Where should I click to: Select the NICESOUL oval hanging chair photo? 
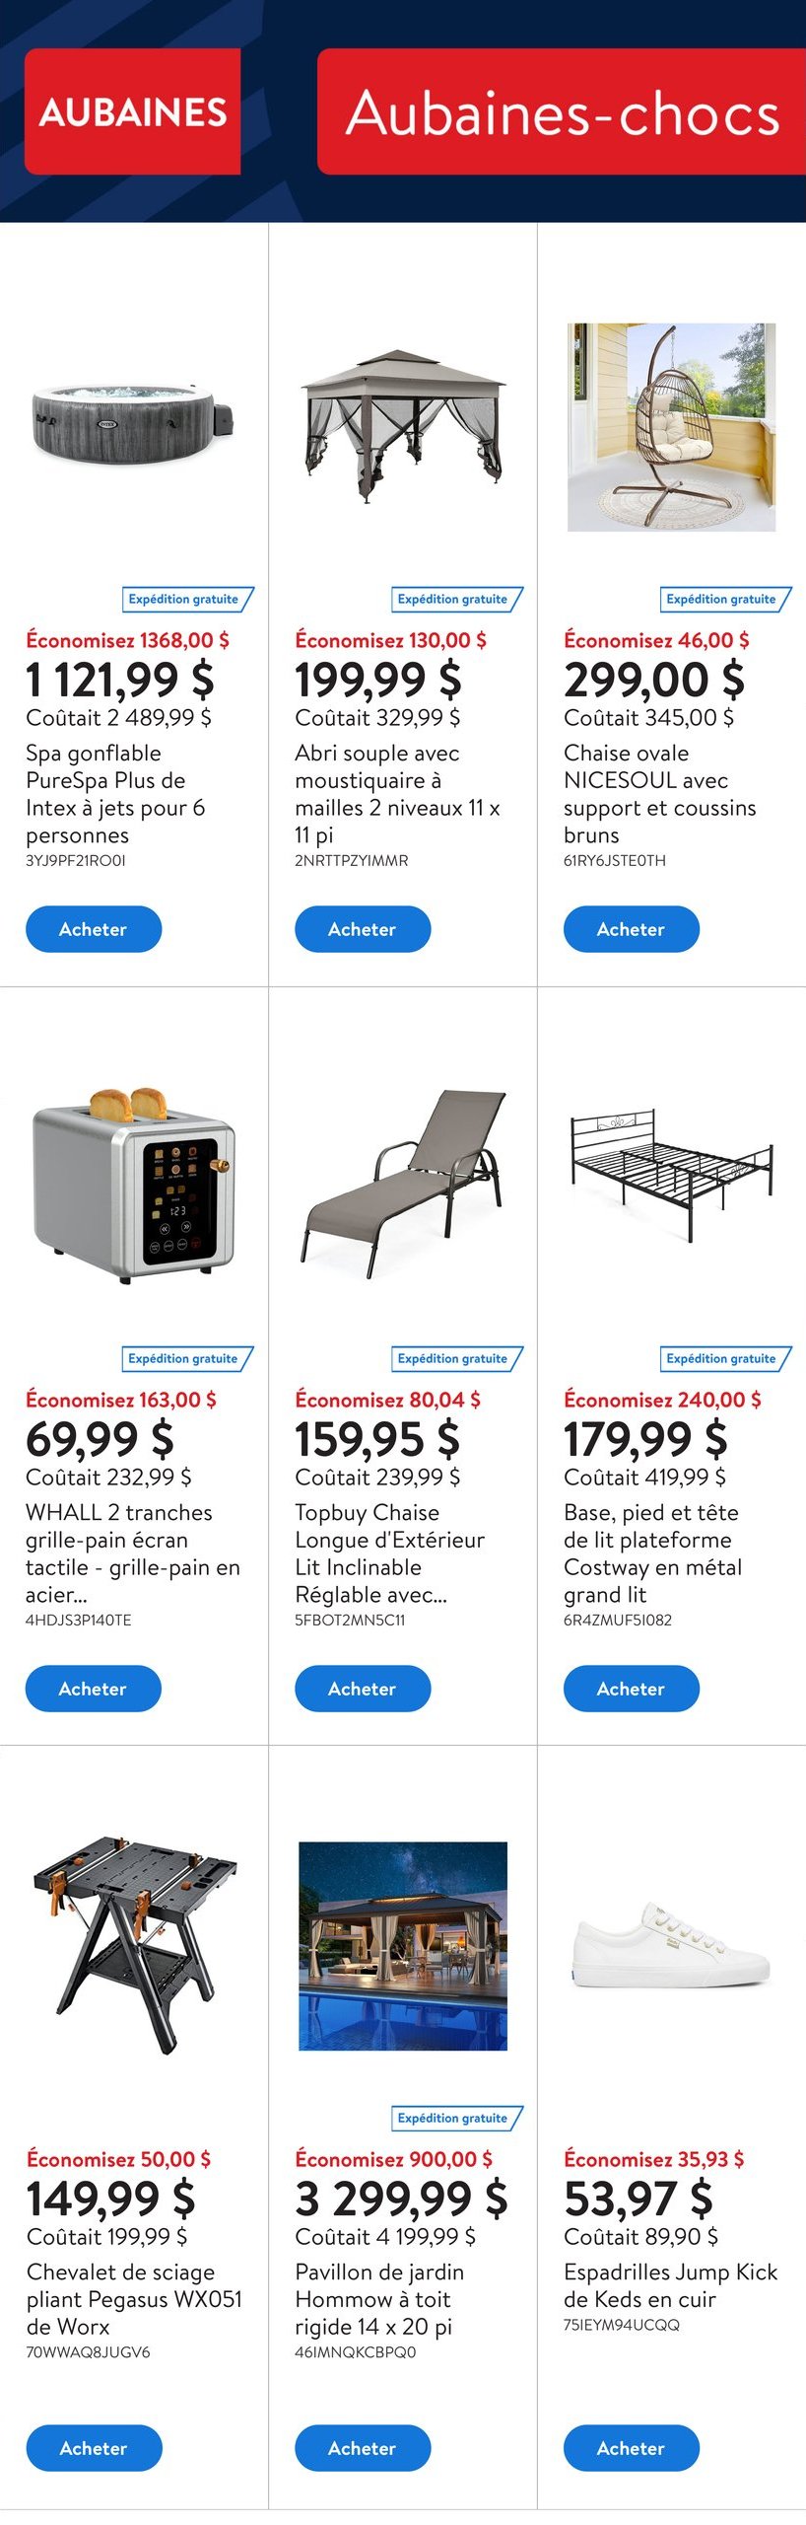coord(672,427)
